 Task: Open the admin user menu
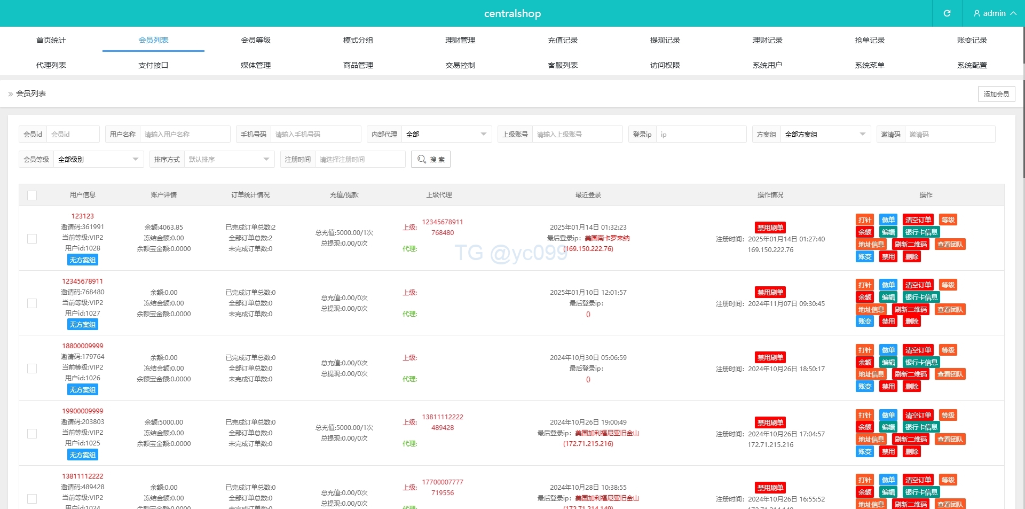[994, 13]
